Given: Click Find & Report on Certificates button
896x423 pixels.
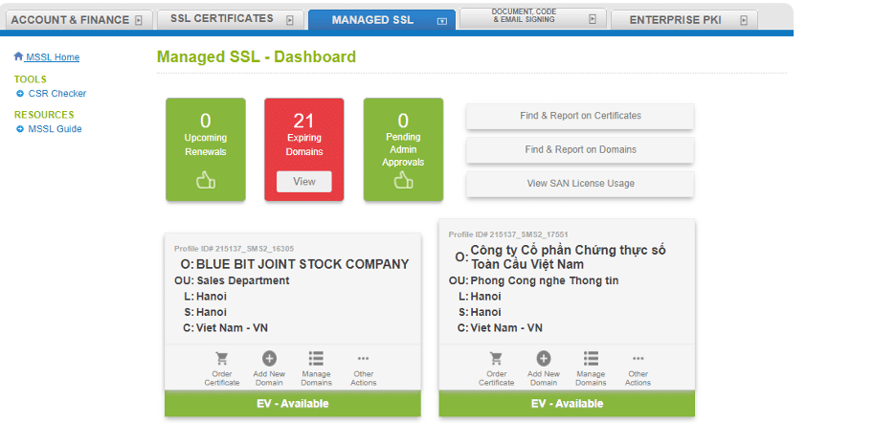Looking at the screenshot, I should [x=580, y=116].
